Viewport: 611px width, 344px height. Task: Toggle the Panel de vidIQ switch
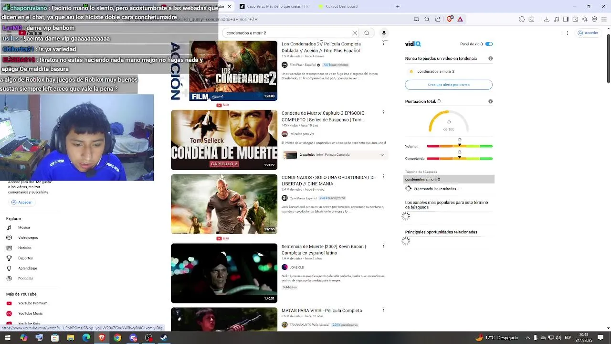[x=489, y=44]
